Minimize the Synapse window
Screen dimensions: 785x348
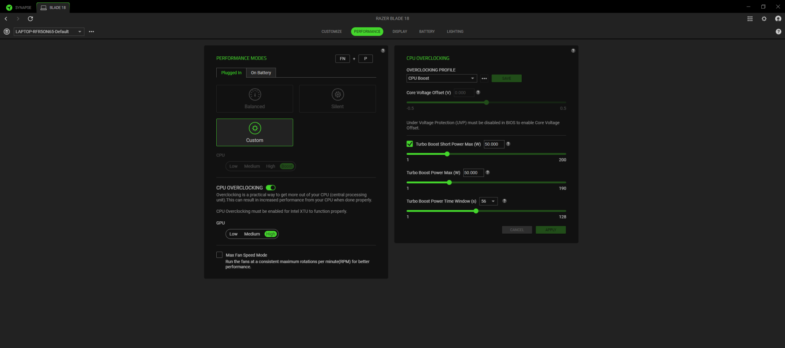click(x=748, y=7)
